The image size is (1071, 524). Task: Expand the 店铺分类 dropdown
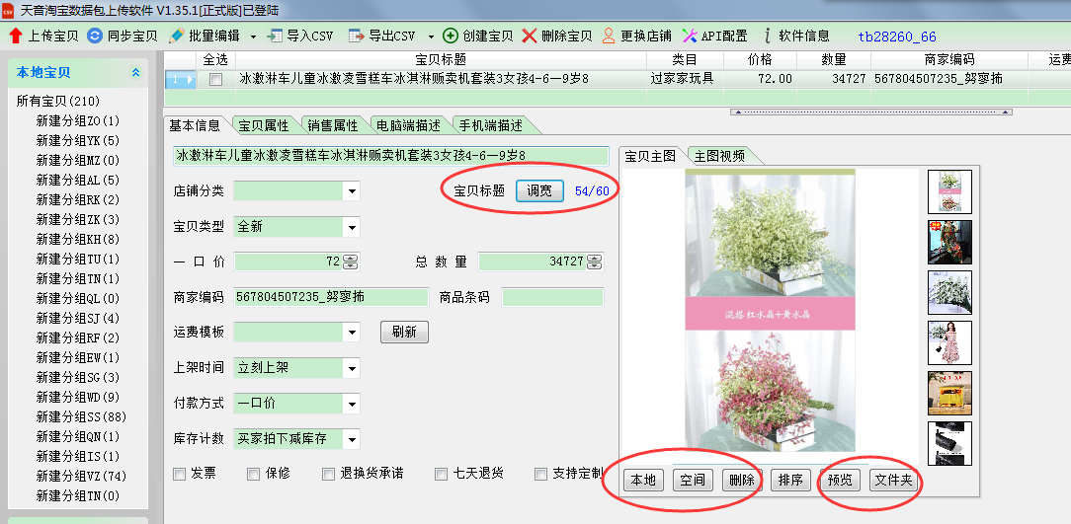352,190
